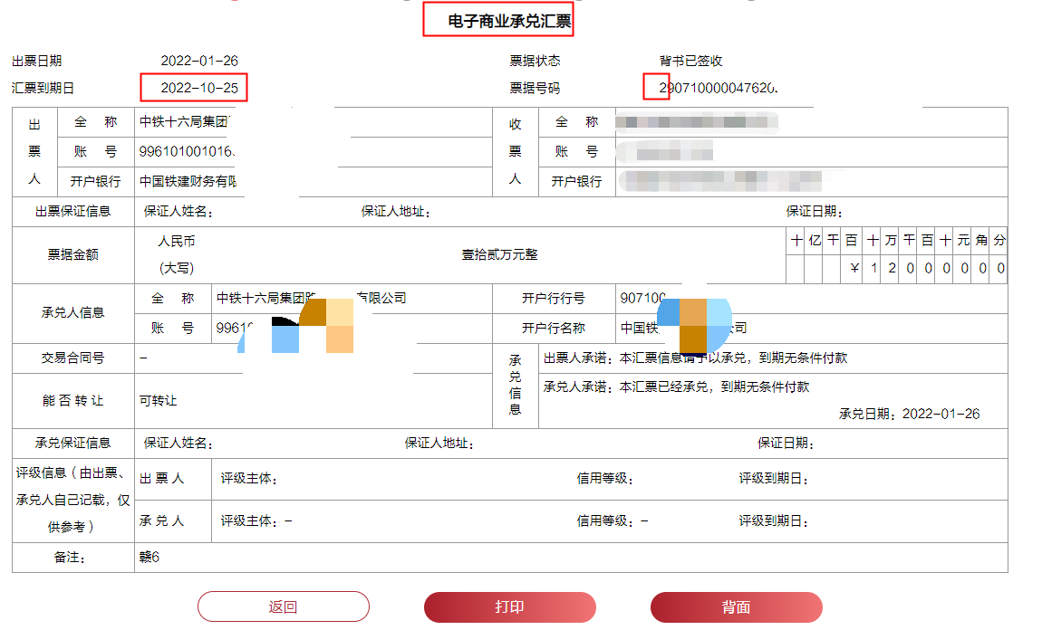Select the 开户行行号 value 907100
This screenshot has width=1042, height=630.
643,299
